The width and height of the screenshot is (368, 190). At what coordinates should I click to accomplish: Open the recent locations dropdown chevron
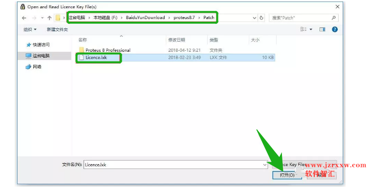point(42,18)
